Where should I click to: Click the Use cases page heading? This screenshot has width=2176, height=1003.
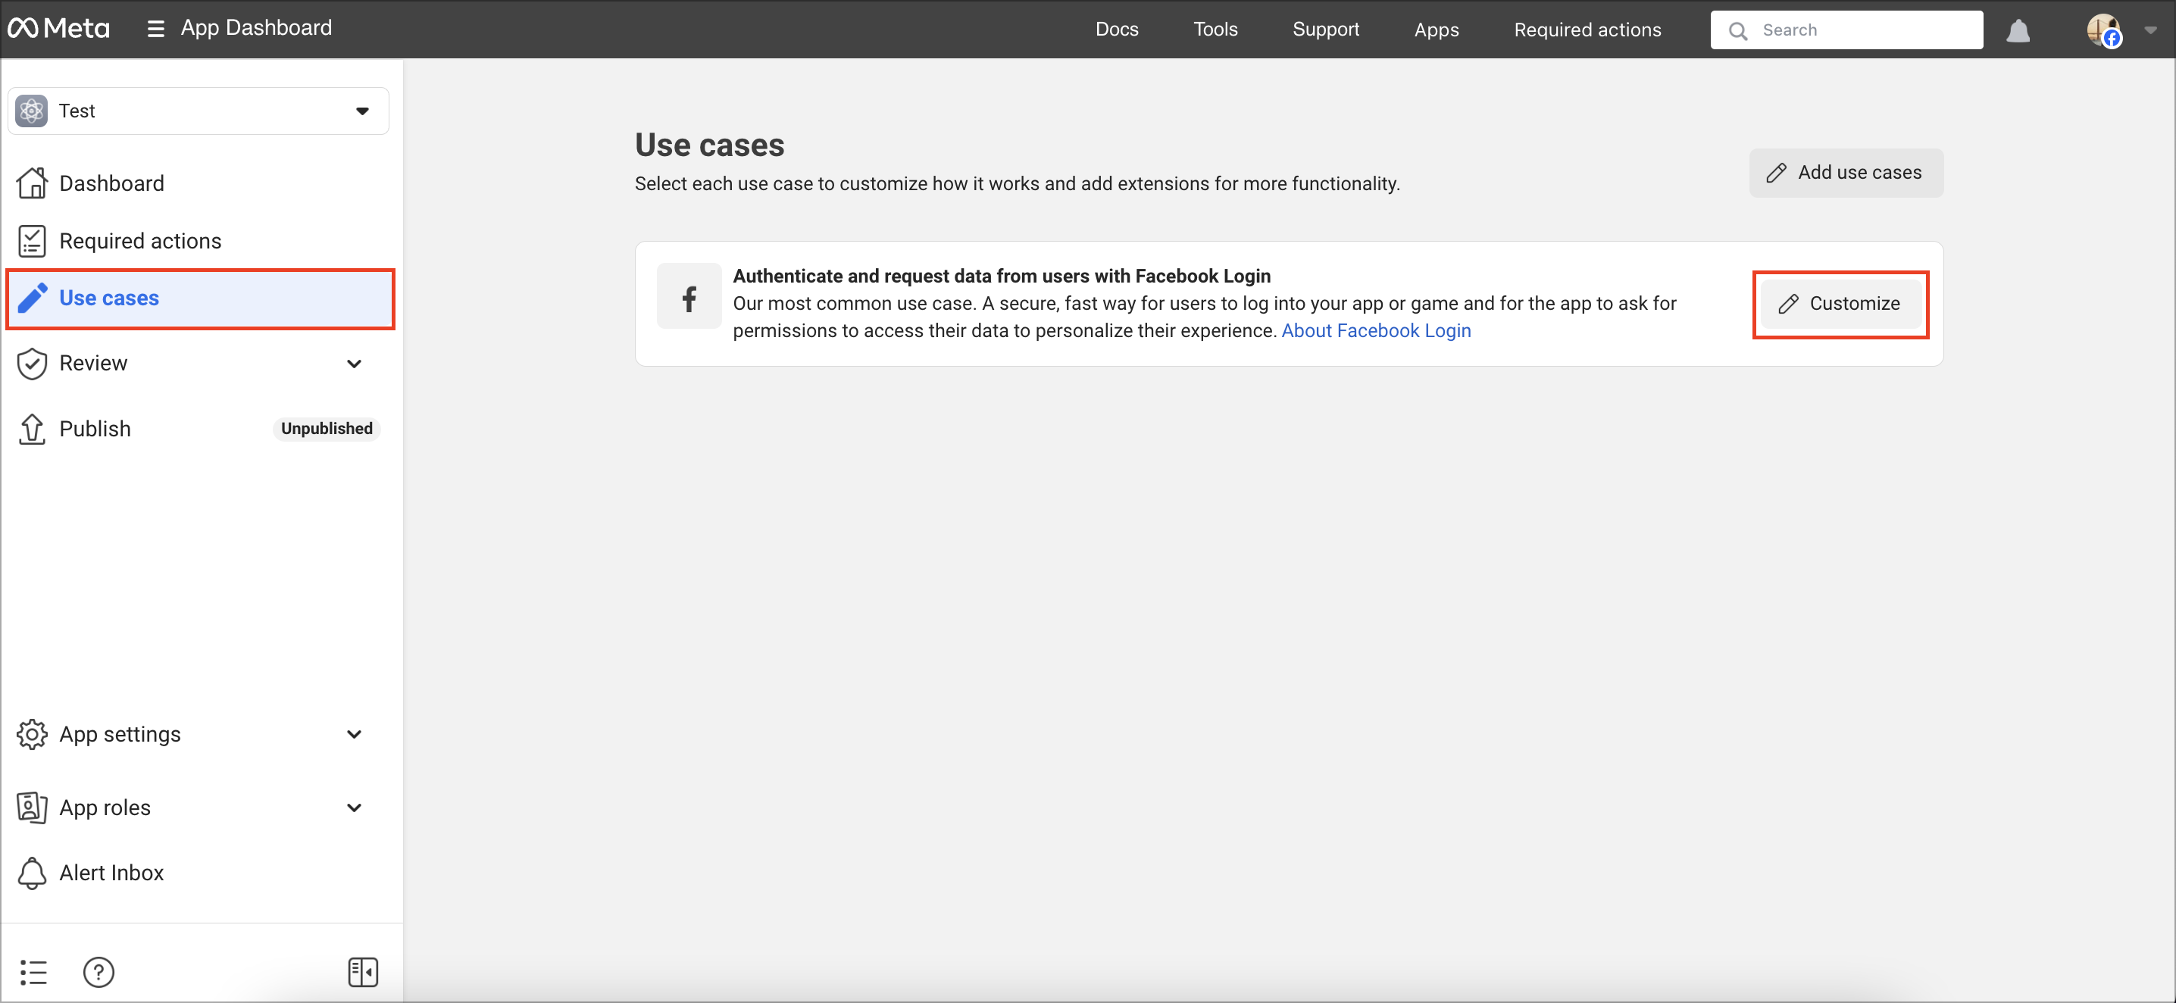(x=710, y=145)
